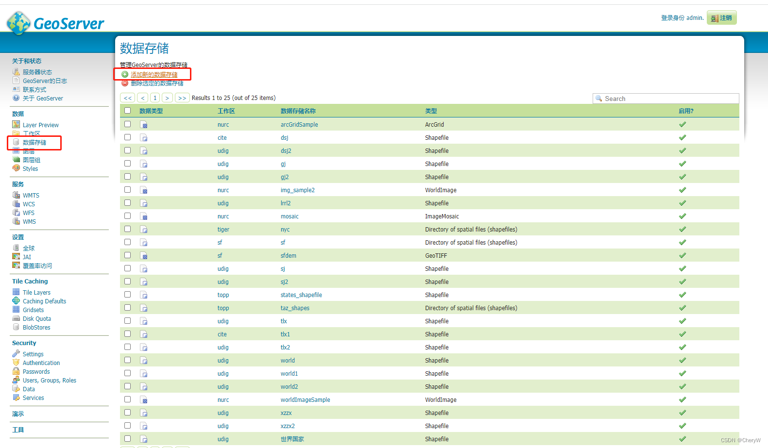
Task: Click the vector type icon for dsj row
Action: tap(144, 138)
